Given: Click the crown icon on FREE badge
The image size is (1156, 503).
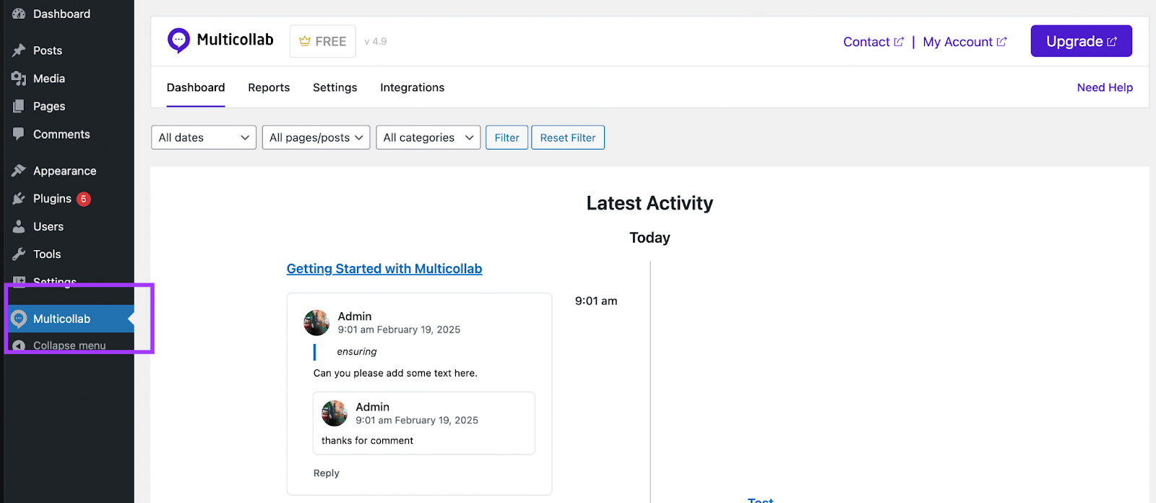Looking at the screenshot, I should click(x=305, y=41).
